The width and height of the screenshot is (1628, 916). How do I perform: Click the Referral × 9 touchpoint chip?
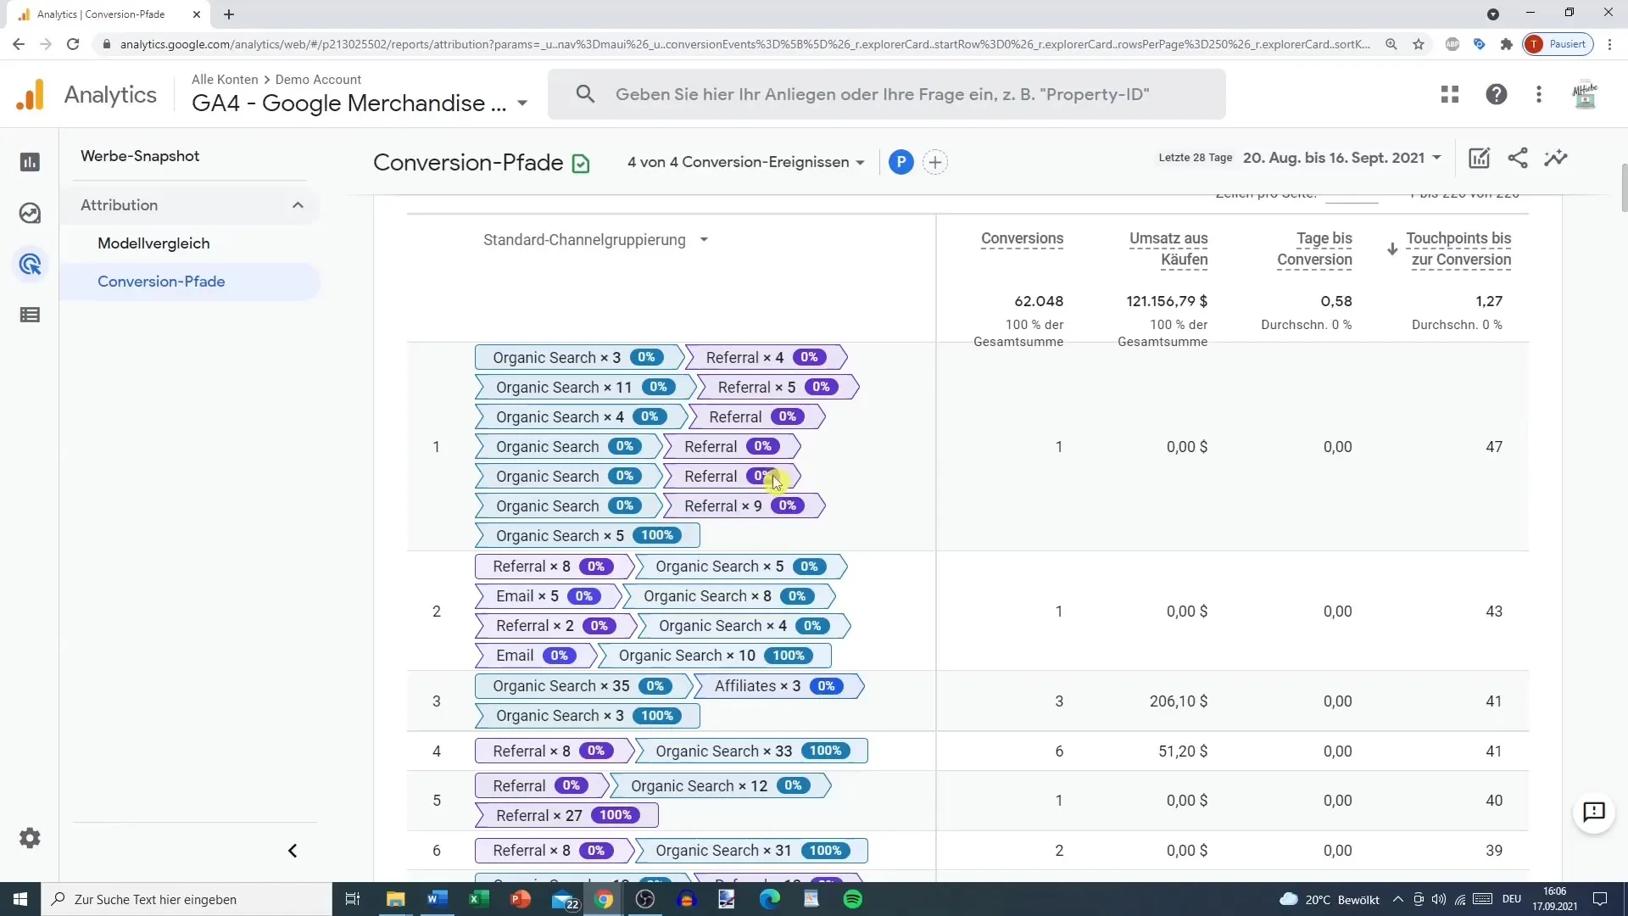(x=743, y=506)
